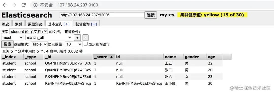Click the query result summary text
Image resolution: width=274 pixels, height=94 pixels.
pos(42,51)
